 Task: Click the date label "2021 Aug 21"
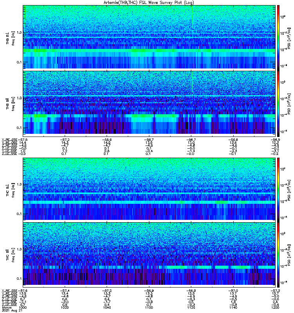click(12, 311)
